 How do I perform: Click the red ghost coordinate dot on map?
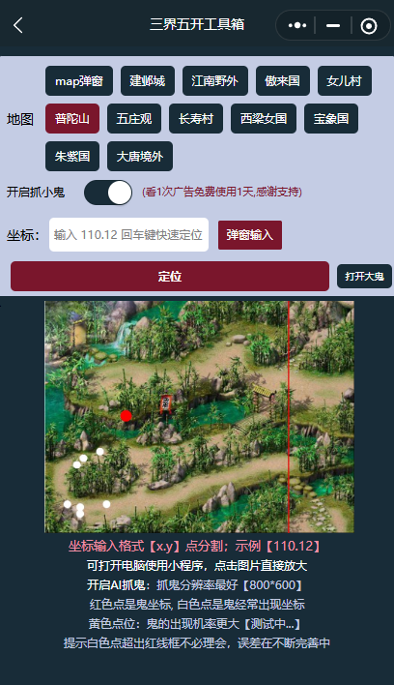tap(127, 416)
